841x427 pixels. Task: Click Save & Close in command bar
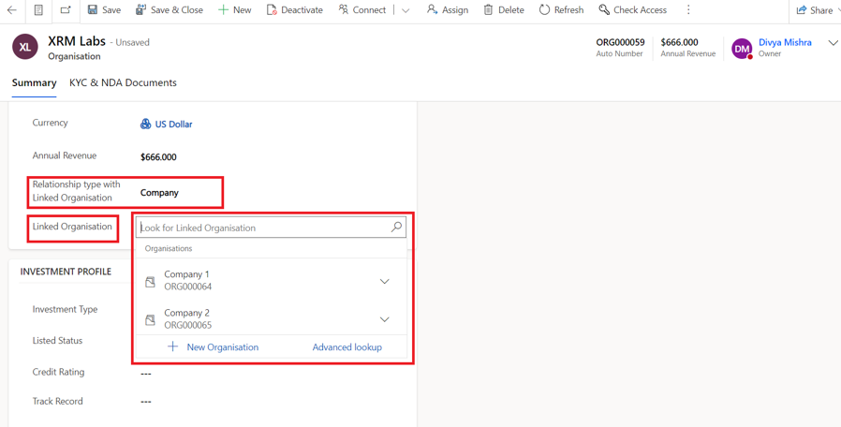(x=170, y=10)
